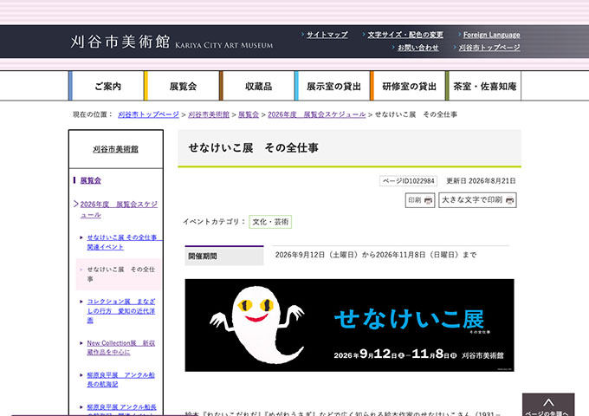This screenshot has width=589, height=416.
Task: Open the 展覧会 navigation tab
Action: pyautogui.click(x=183, y=86)
